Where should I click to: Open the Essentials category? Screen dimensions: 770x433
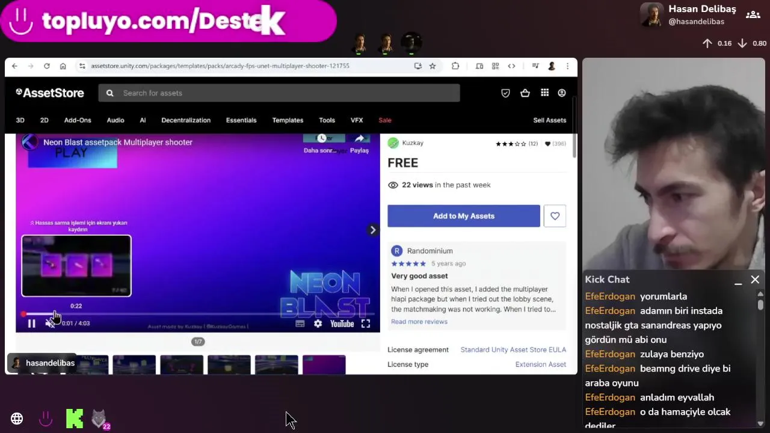(x=241, y=120)
